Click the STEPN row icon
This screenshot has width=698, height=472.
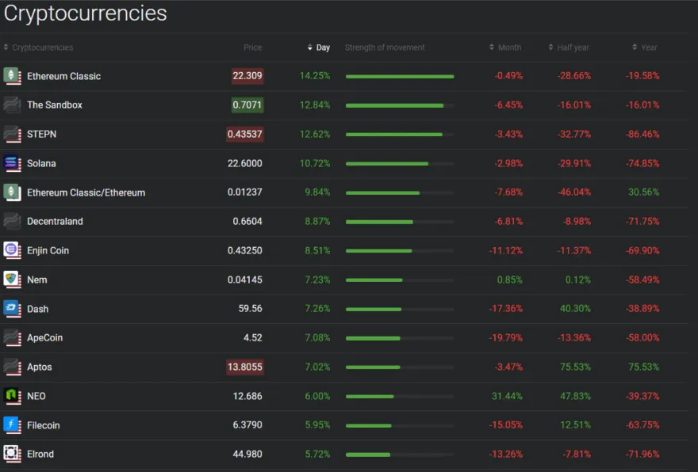pos(12,134)
